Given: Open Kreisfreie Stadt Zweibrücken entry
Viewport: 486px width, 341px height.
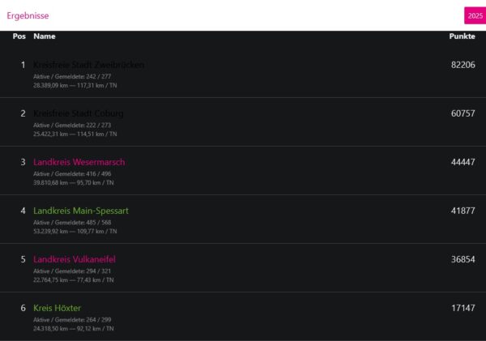Looking at the screenshot, I should point(89,65).
